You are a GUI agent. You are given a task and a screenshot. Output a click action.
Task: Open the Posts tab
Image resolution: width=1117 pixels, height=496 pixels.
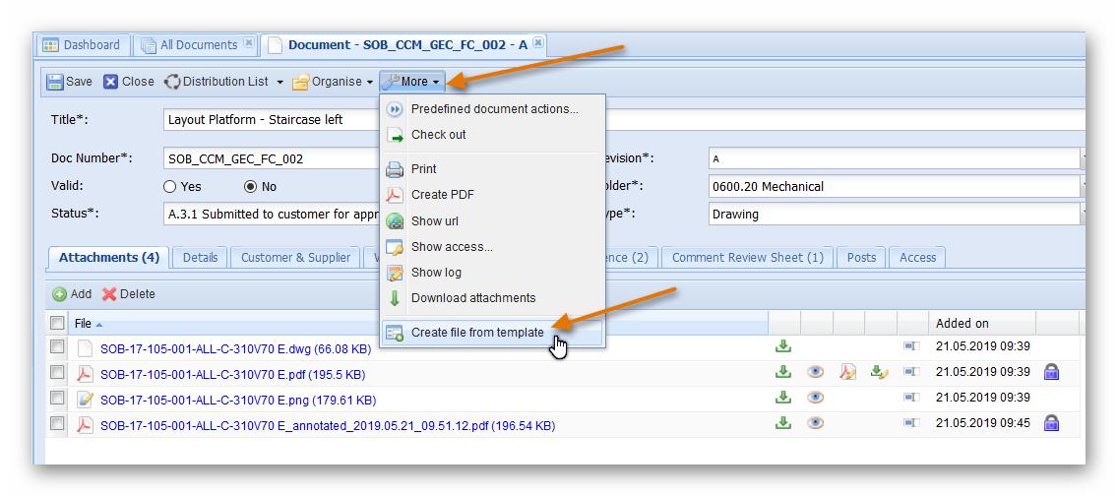pos(861,257)
